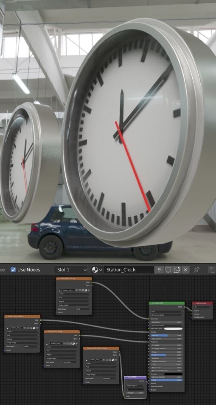
Task: Click the new material duplicate icon
Action: click(177, 270)
